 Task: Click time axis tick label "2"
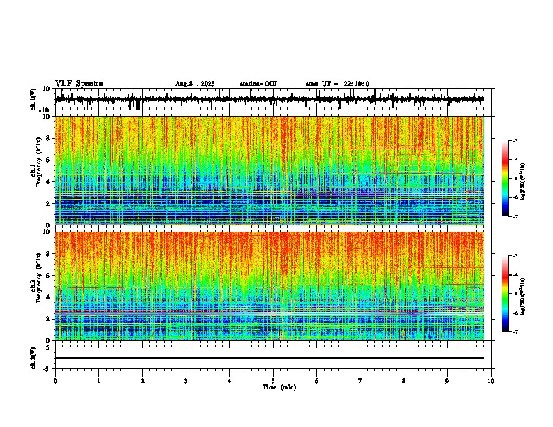pyautogui.click(x=142, y=381)
